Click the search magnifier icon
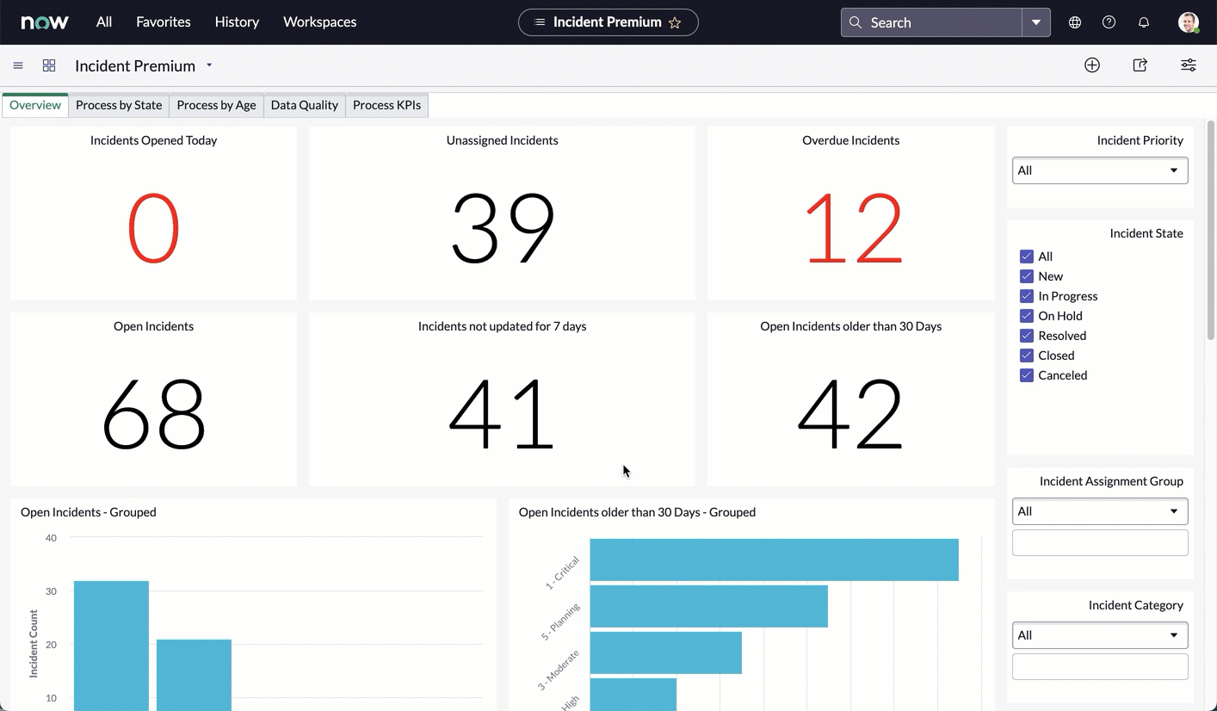This screenshot has width=1217, height=711. coord(856,22)
